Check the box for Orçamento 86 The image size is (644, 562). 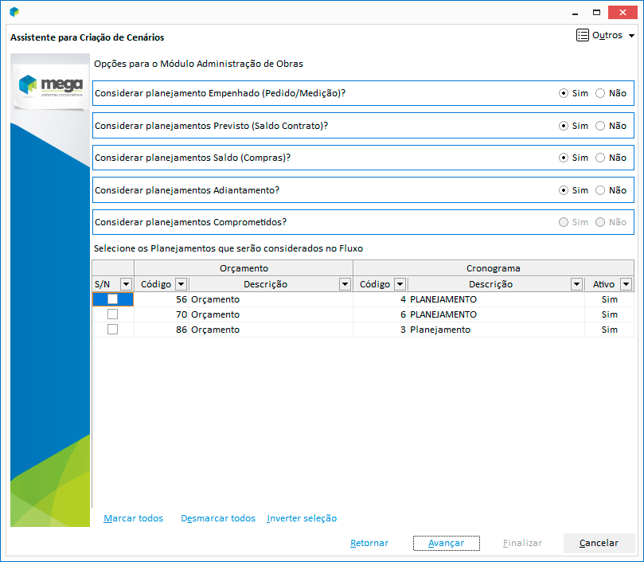112,330
